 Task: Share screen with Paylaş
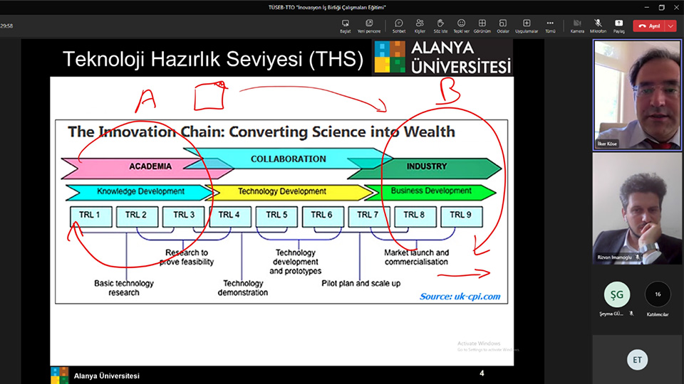pos(618,26)
